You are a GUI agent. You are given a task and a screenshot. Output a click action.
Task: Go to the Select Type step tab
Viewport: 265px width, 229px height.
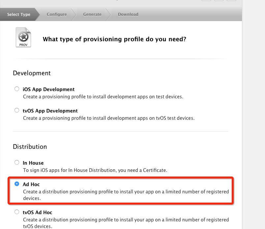(19, 15)
